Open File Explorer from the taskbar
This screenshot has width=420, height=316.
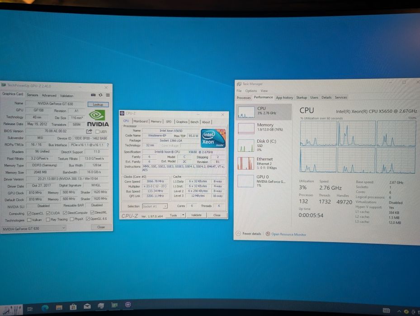(59, 307)
